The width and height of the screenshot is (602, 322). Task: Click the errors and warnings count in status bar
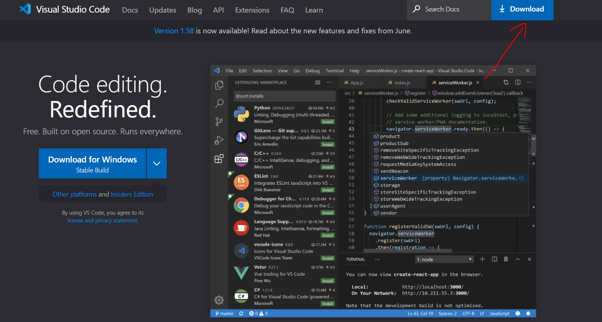[x=258, y=313]
